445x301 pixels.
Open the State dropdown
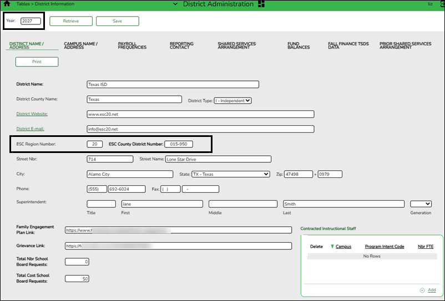231,174
